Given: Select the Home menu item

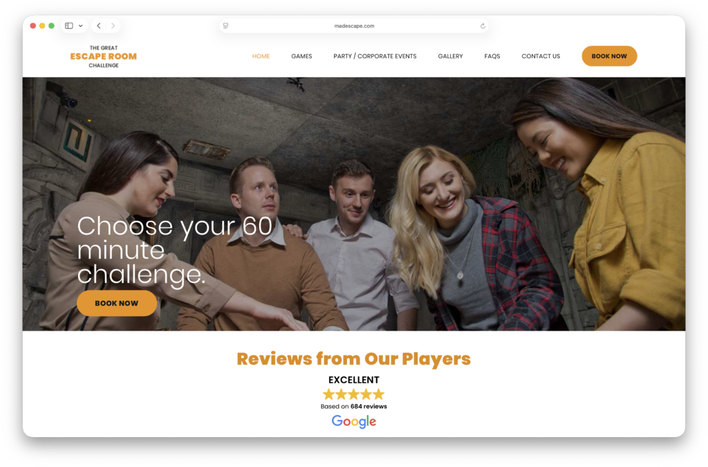Looking at the screenshot, I should point(261,56).
